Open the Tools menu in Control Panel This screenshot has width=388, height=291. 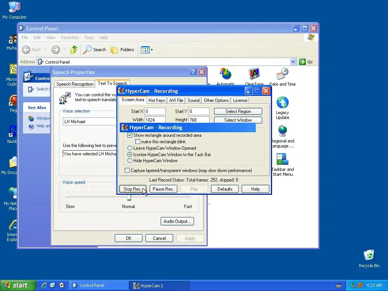89,38
